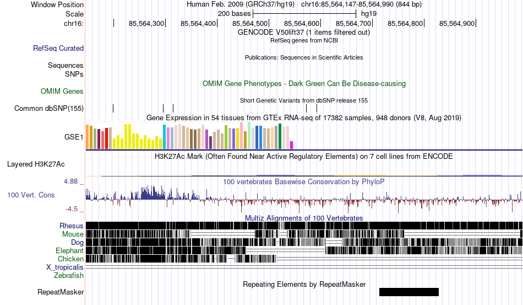Click the 85,564,500 ruler coordinate
The width and height of the screenshot is (523, 305).
pyautogui.click(x=250, y=23)
